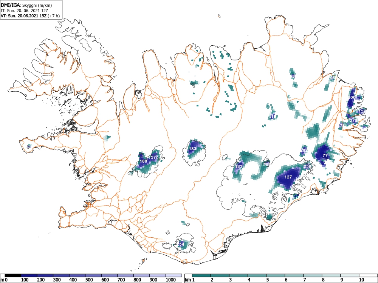This screenshot has height=283, width=378.
Task: Click the '98' value near the northeast coast
Action: pos(333,78)
